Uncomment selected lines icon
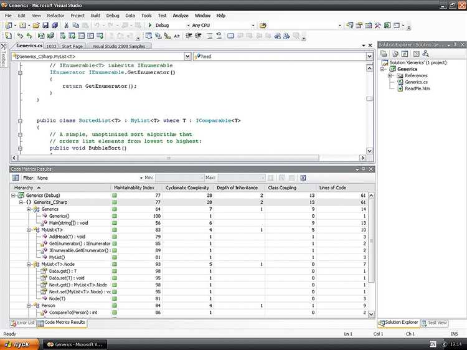The image size is (467, 350). pyautogui.click(x=219, y=36)
